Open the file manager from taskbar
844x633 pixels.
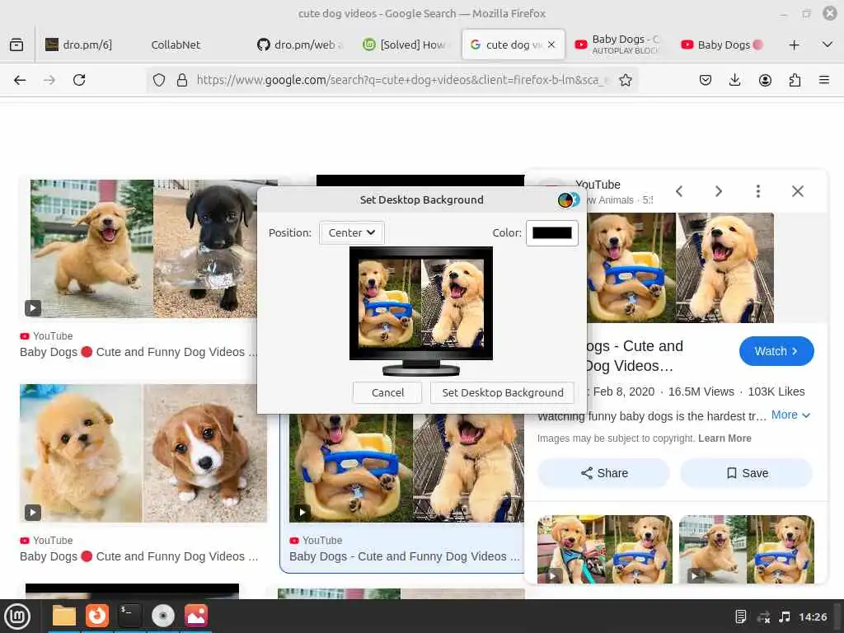tap(64, 617)
